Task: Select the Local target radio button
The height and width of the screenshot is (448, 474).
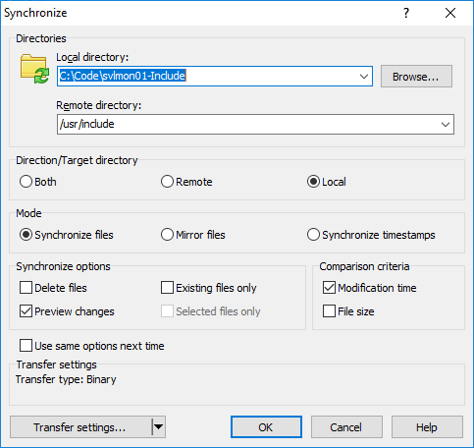Action: [x=313, y=182]
